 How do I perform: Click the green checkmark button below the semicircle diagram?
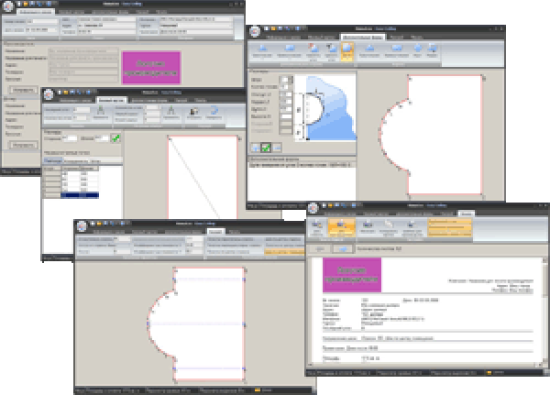click(x=266, y=148)
